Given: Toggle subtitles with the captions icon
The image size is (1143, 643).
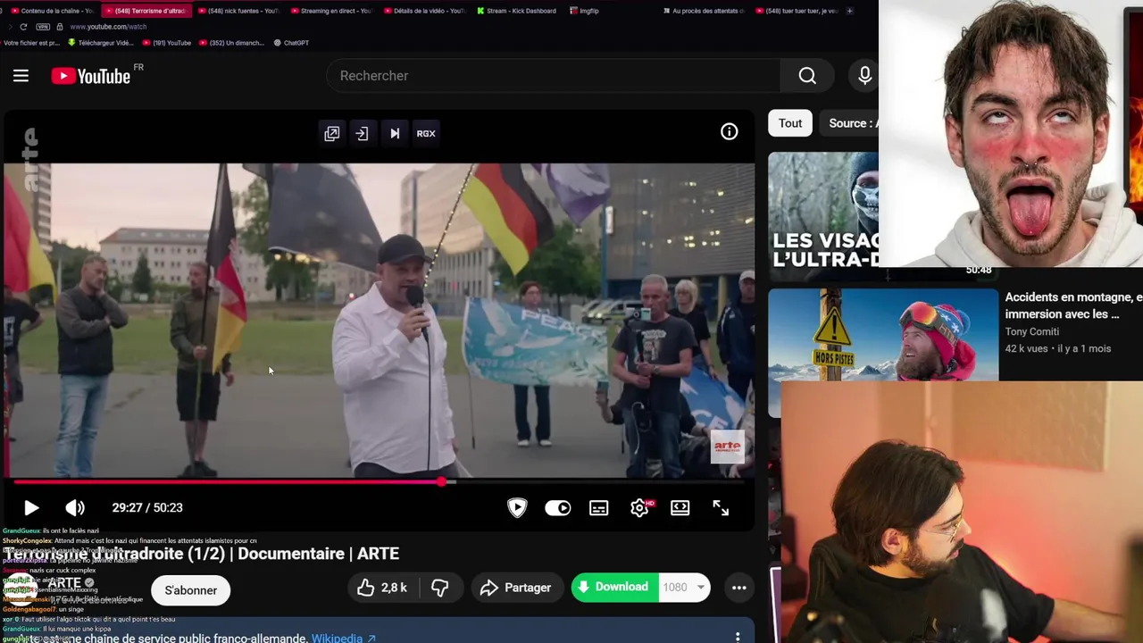Looking at the screenshot, I should click(x=599, y=507).
